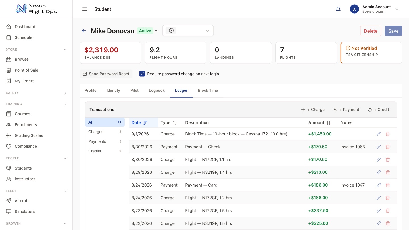Open the notifications bell

coord(338,9)
